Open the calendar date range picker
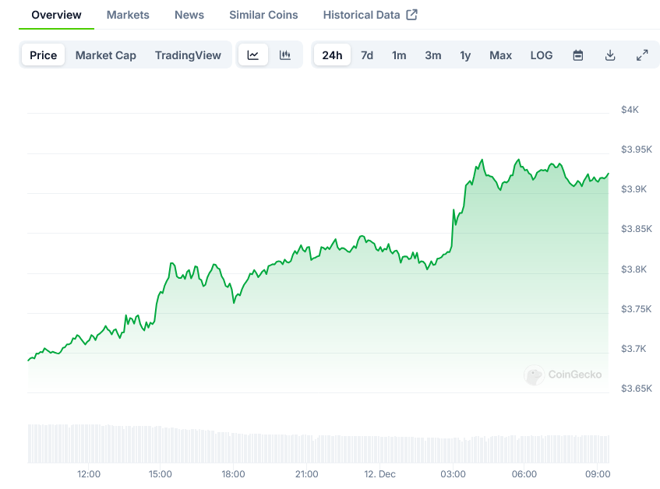The image size is (660, 489). [578, 55]
